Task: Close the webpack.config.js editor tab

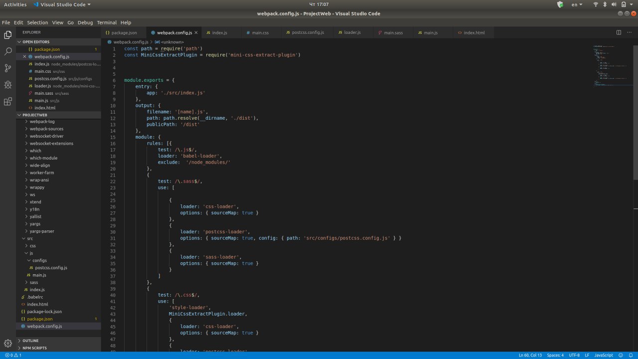Action: [196, 32]
